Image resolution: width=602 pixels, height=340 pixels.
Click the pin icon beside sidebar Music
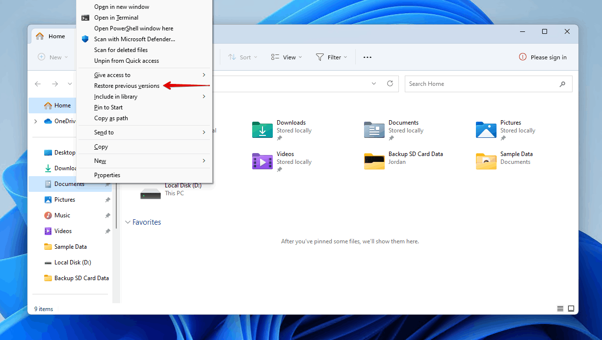[x=107, y=215]
